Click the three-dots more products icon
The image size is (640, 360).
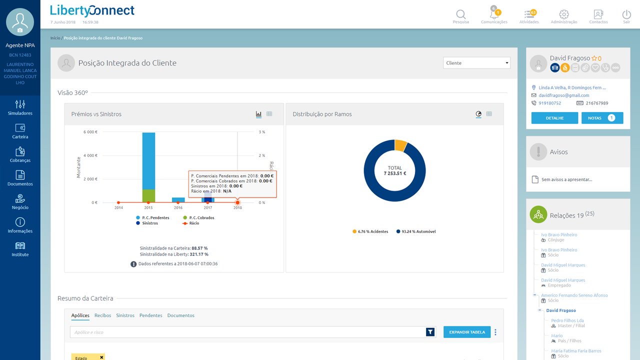click(615, 67)
